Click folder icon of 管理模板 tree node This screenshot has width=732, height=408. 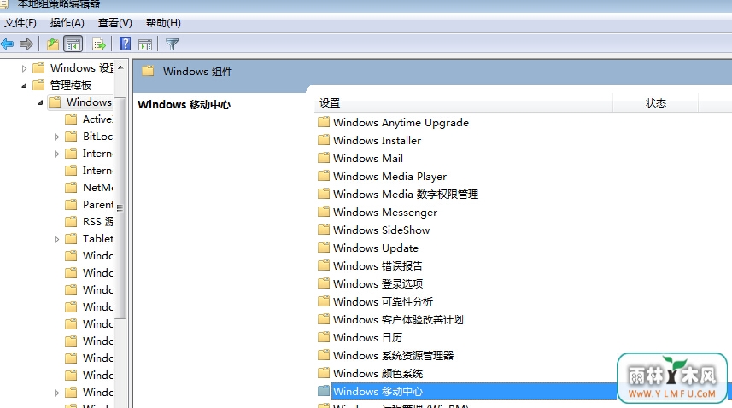(x=38, y=85)
